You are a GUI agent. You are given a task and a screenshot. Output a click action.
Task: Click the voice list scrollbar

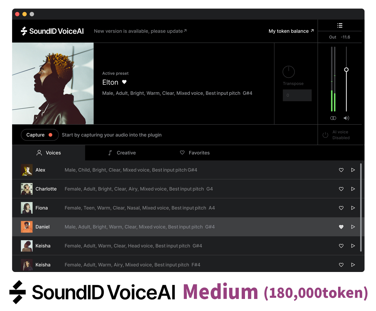[x=361, y=208]
